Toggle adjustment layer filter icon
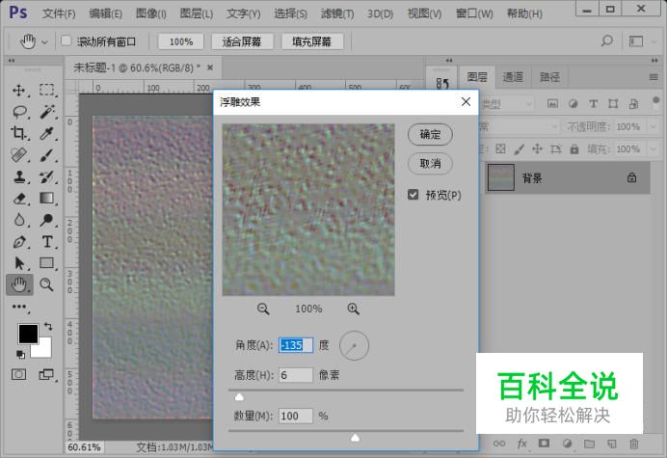Image resolution: width=667 pixels, height=458 pixels. pos(573,103)
